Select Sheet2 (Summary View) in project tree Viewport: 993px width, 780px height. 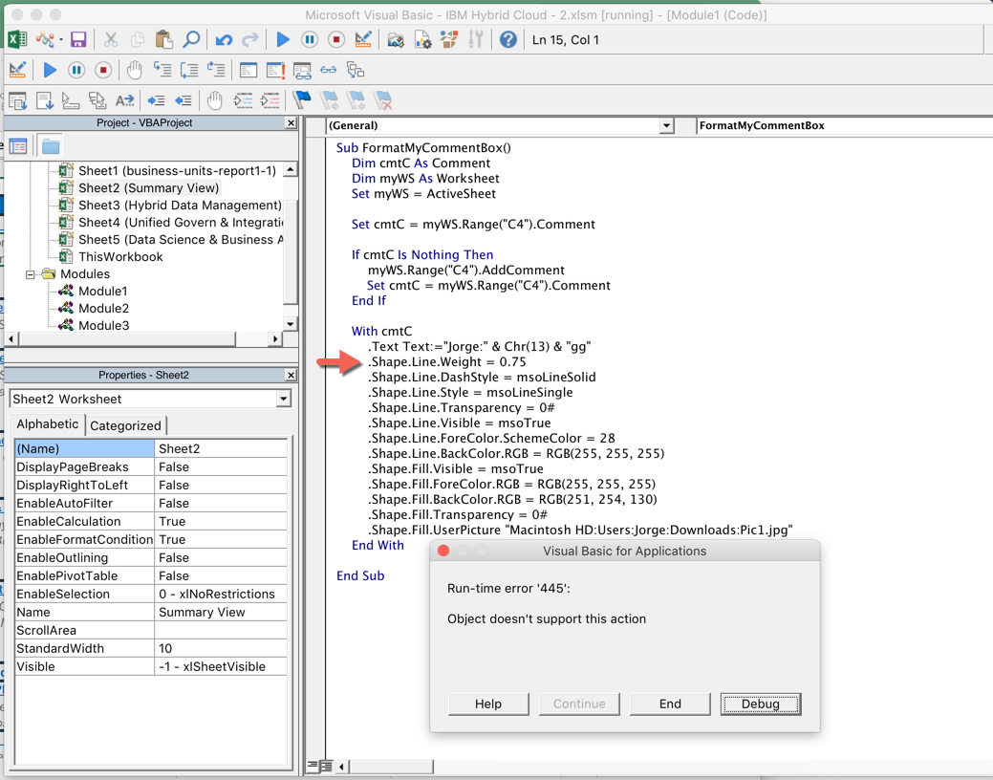tap(148, 187)
